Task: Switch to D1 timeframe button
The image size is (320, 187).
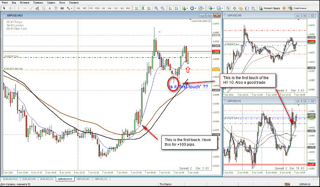Action: [116, 8]
